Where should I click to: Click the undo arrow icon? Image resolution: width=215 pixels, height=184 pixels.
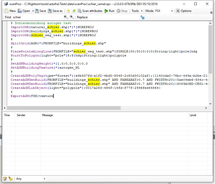tap(68, 11)
